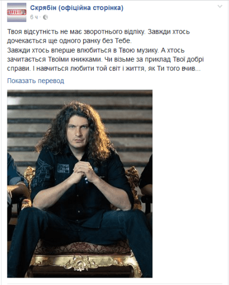Image resolution: width=229 pixels, height=285 pixels.
Task: Open the attached photo of the long-haired man
Action: pos(80,184)
